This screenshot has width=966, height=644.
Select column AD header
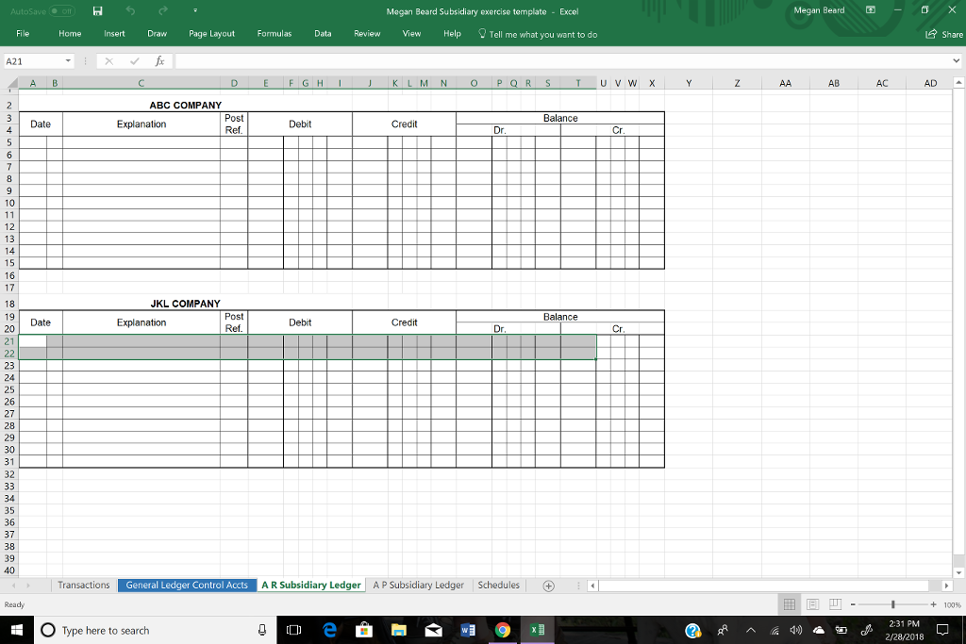[930, 83]
